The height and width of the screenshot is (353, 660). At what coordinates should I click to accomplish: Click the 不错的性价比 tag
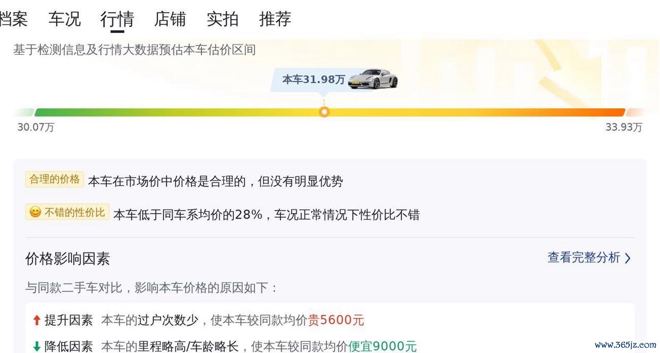(x=67, y=212)
